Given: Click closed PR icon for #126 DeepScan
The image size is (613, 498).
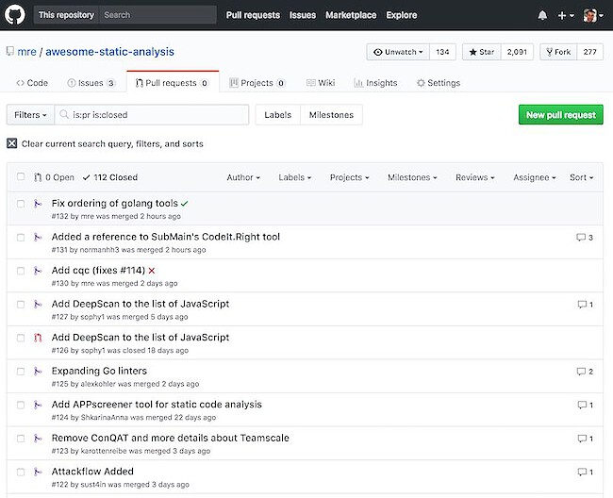Looking at the screenshot, I should coord(38,338).
